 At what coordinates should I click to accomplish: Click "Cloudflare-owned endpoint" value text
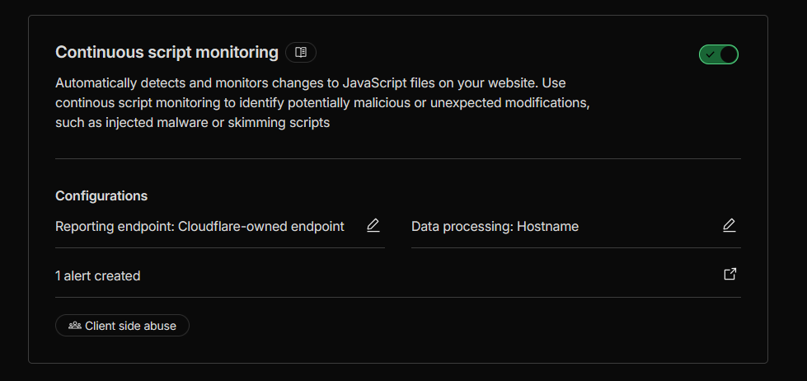click(261, 226)
